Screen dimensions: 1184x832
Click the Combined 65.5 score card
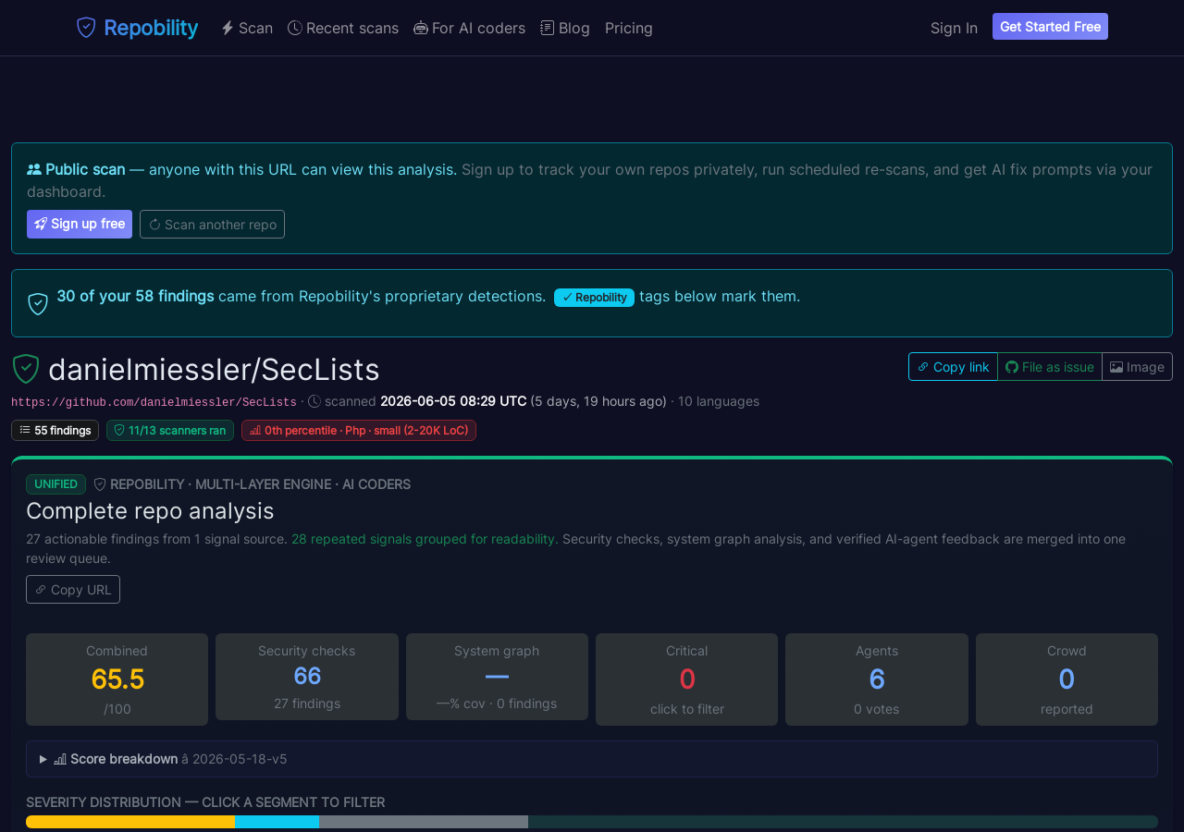117,679
